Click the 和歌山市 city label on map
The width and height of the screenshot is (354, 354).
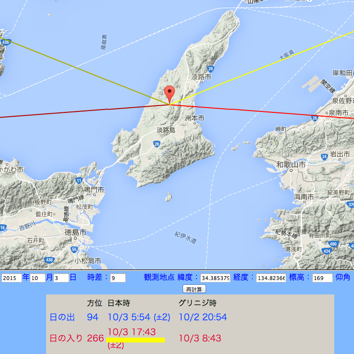[291, 165]
